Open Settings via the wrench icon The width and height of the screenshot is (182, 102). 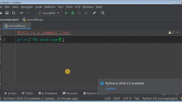(94, 13)
